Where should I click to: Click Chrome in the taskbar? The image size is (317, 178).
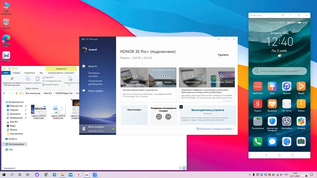(46, 175)
